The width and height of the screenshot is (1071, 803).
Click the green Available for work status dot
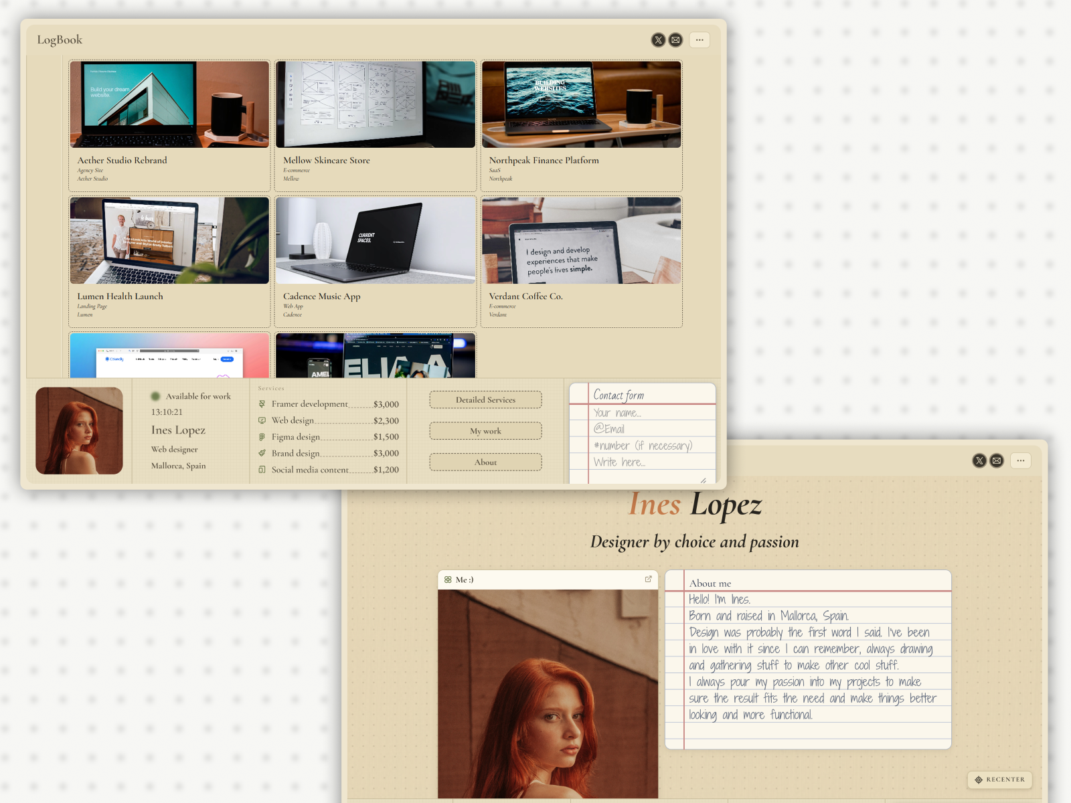[x=155, y=396]
